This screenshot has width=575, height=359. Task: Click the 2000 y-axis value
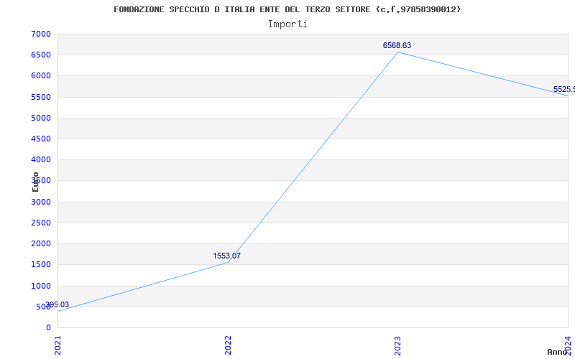point(41,243)
